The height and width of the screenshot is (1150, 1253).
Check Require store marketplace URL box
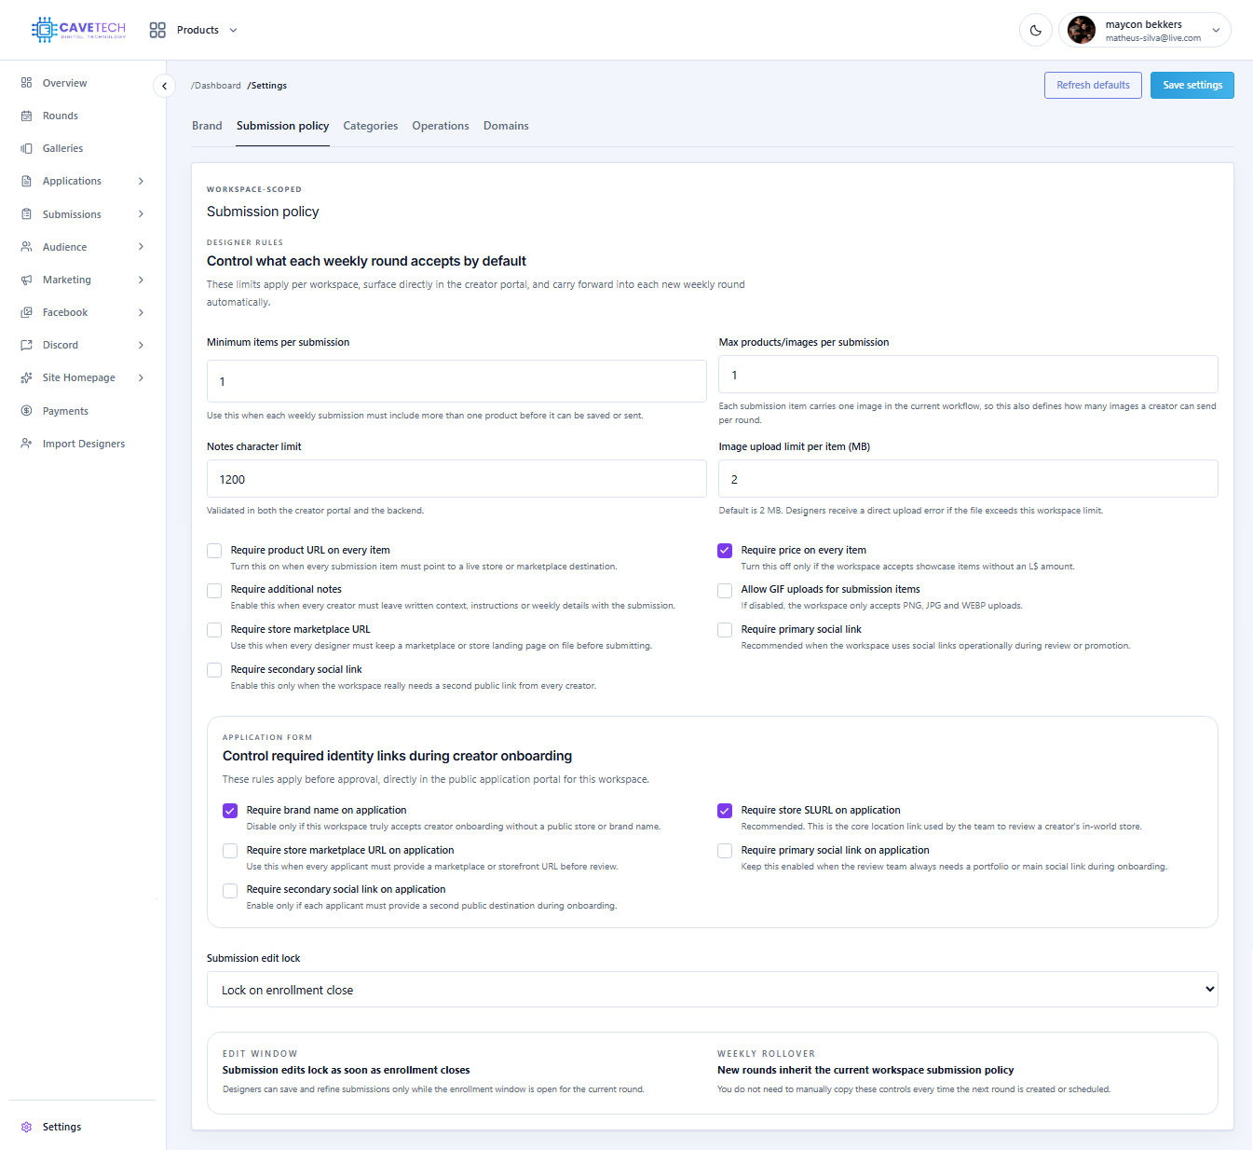pos(214,630)
